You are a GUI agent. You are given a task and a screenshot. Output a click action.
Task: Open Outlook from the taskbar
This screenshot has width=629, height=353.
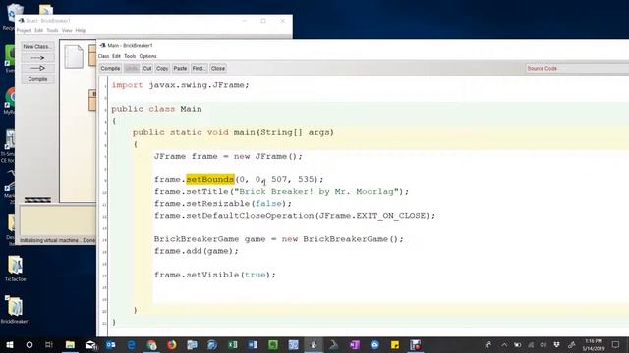111,344
